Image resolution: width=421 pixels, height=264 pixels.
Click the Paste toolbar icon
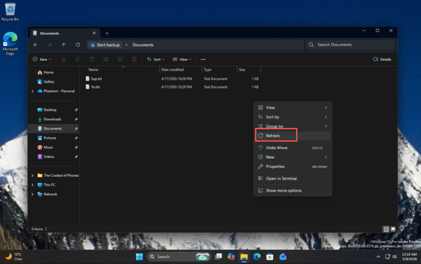click(x=92, y=59)
